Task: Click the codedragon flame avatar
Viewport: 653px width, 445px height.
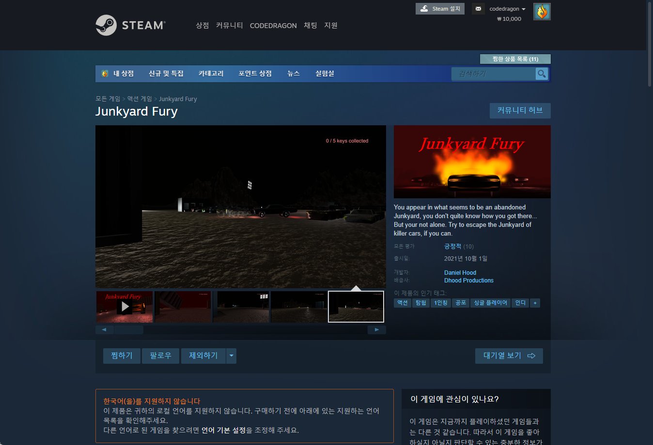Action: [x=542, y=12]
